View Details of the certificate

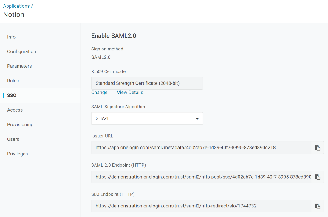[x=130, y=93]
